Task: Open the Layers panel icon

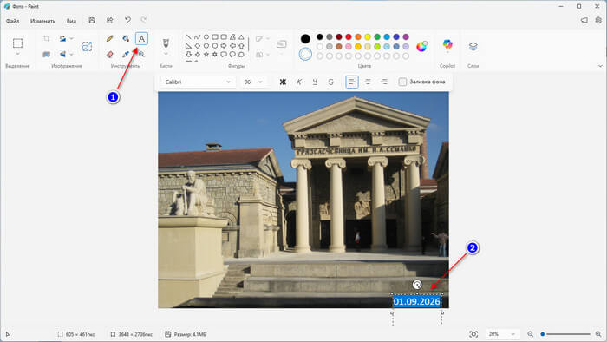Action: pyautogui.click(x=473, y=47)
